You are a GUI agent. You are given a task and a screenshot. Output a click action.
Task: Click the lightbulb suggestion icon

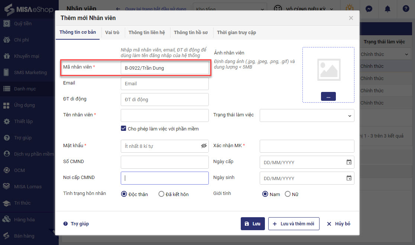tap(350, 8)
